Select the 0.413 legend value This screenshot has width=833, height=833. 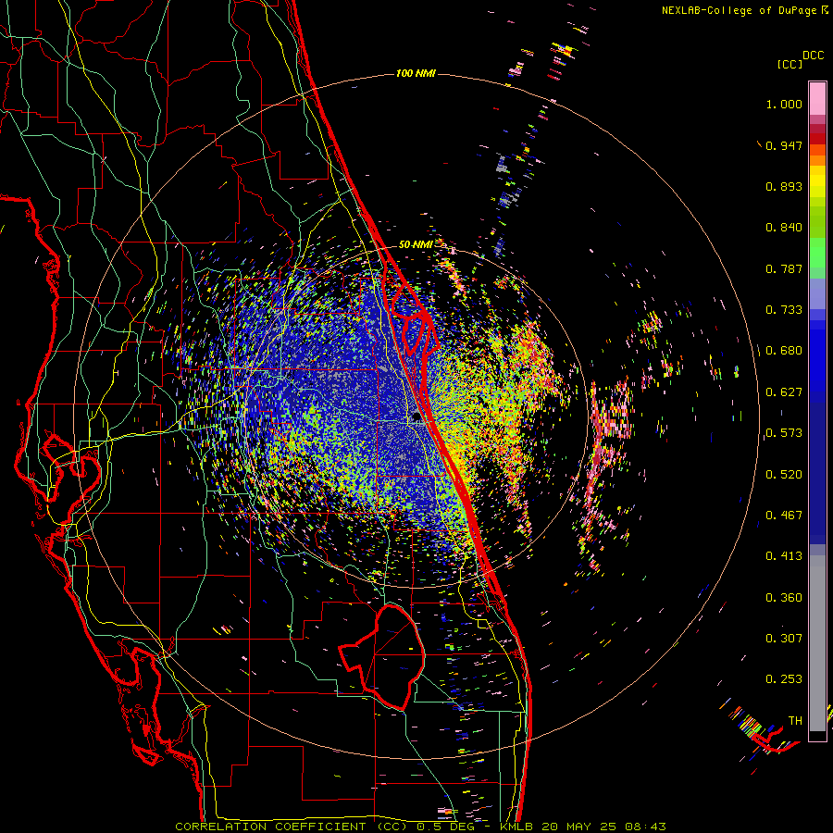point(784,556)
